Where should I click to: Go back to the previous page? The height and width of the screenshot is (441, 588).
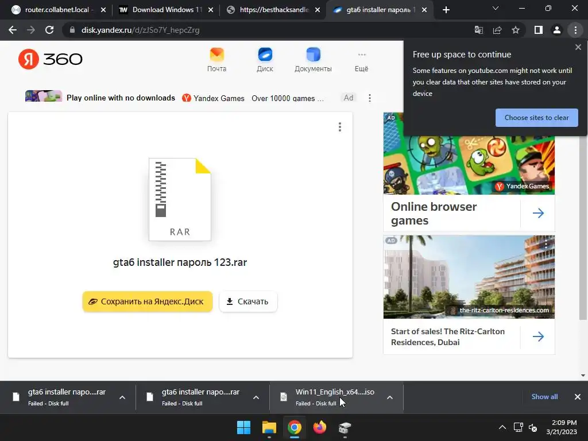pos(13,30)
